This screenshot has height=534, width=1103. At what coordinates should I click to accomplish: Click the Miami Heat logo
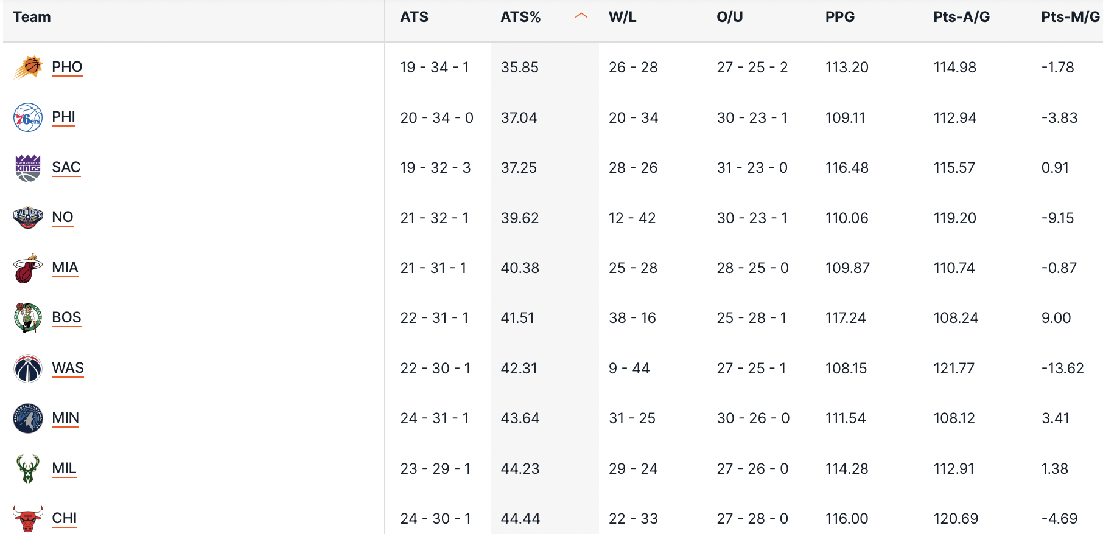(x=28, y=268)
